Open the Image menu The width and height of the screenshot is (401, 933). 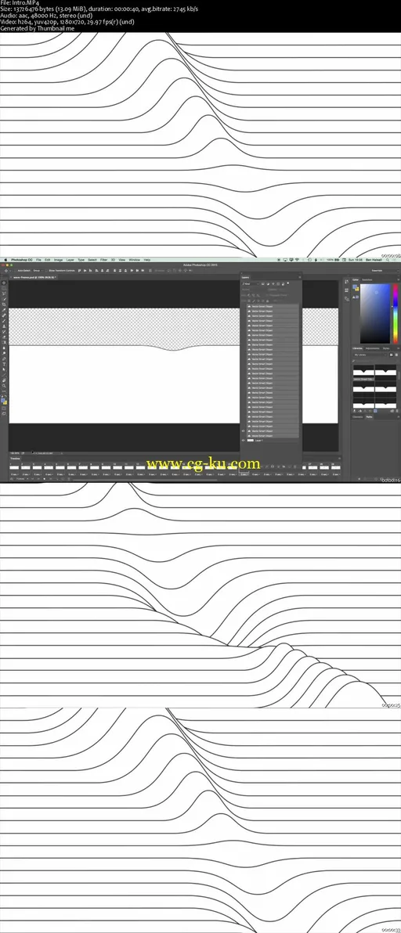(58, 260)
